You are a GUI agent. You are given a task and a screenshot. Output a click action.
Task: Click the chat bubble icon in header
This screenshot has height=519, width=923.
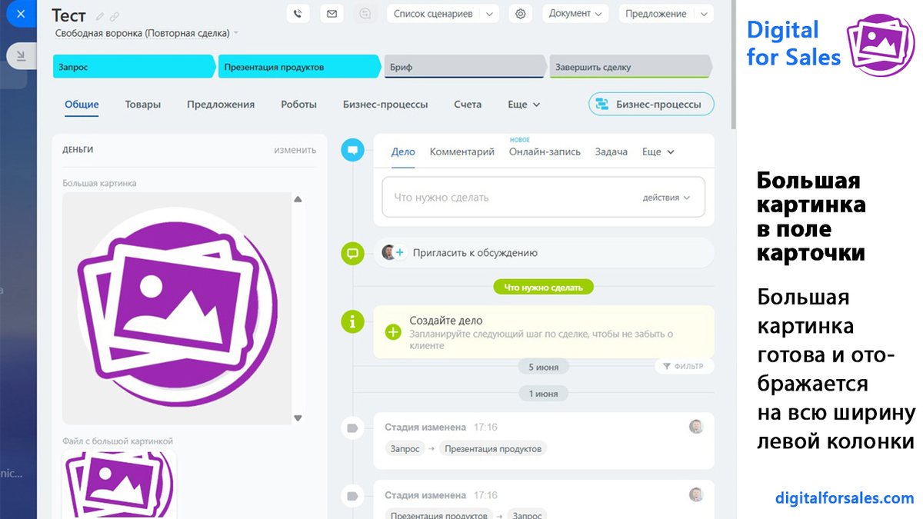tap(365, 14)
